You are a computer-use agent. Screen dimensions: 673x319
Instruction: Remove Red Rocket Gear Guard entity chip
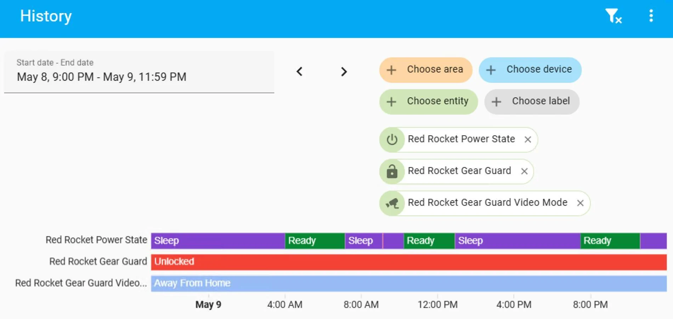pyautogui.click(x=525, y=171)
